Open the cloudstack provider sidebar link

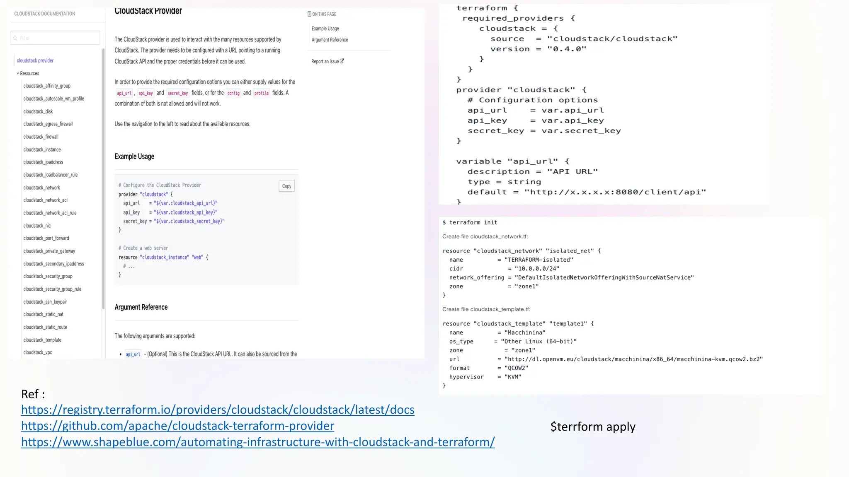click(x=35, y=60)
